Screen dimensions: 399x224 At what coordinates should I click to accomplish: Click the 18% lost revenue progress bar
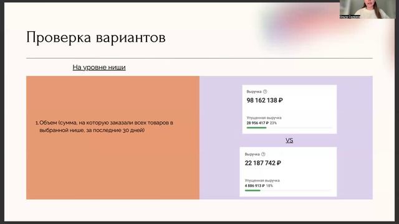coord(287,190)
